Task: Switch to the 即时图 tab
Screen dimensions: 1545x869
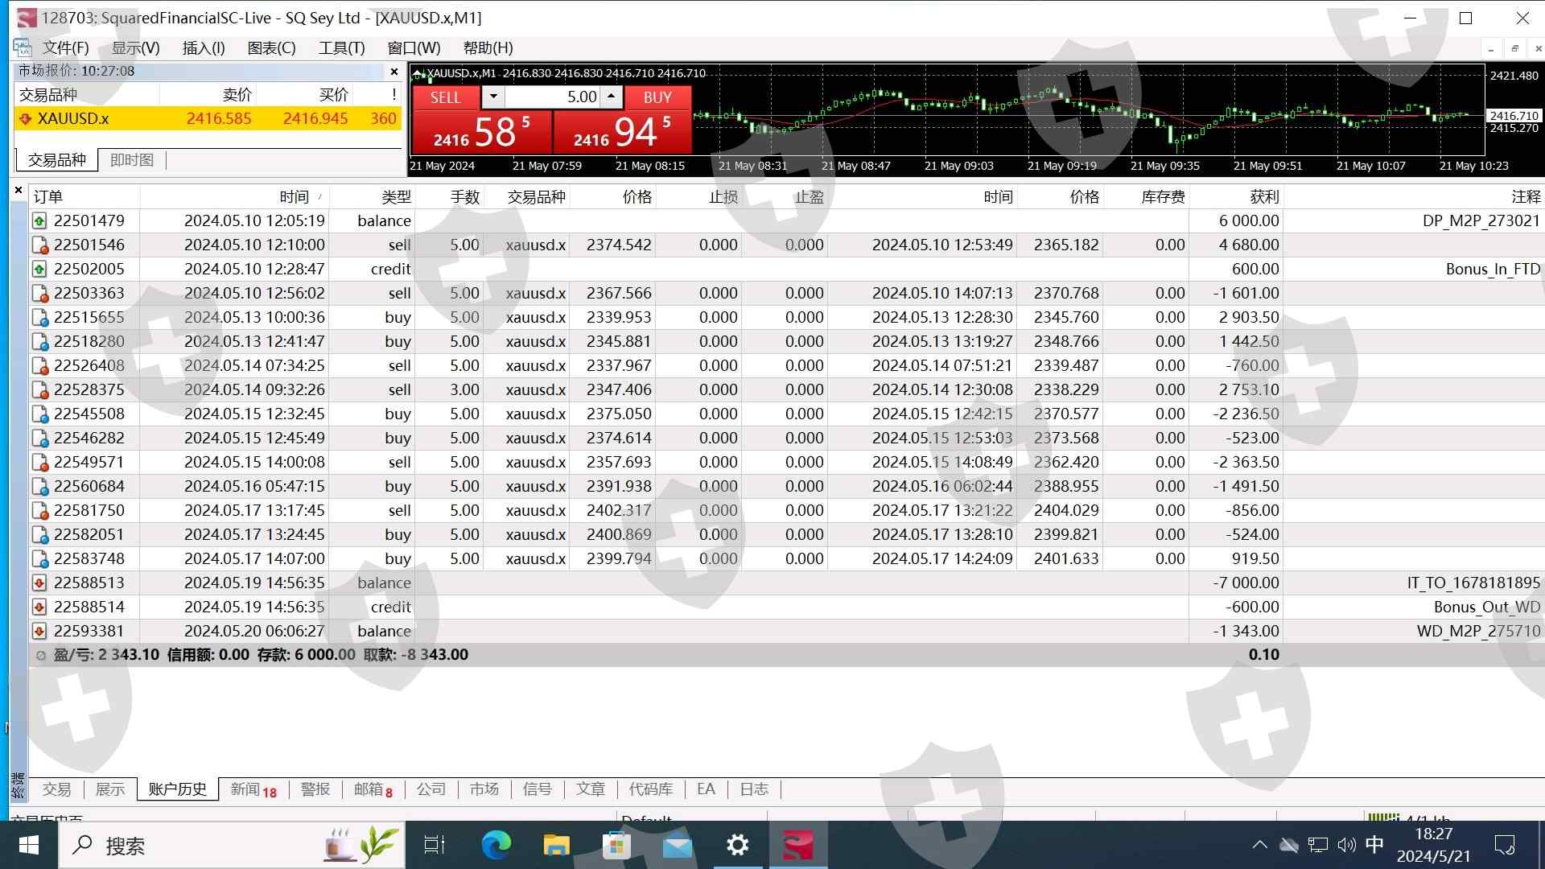Action: point(131,160)
